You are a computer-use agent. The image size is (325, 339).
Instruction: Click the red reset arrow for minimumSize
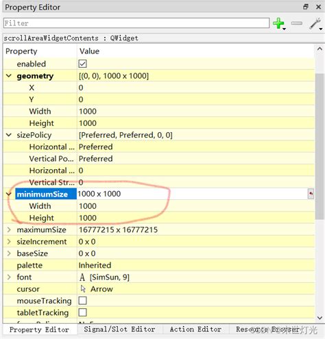coord(311,194)
